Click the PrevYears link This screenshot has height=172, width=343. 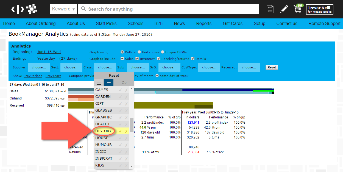[x=53, y=76]
